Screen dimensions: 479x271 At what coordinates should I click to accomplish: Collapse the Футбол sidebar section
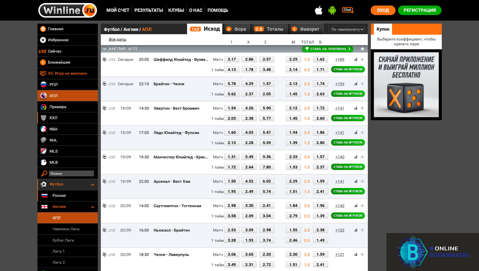point(93,185)
